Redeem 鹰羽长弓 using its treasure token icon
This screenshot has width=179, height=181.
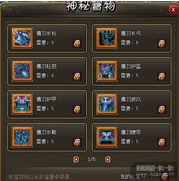pos(162,43)
